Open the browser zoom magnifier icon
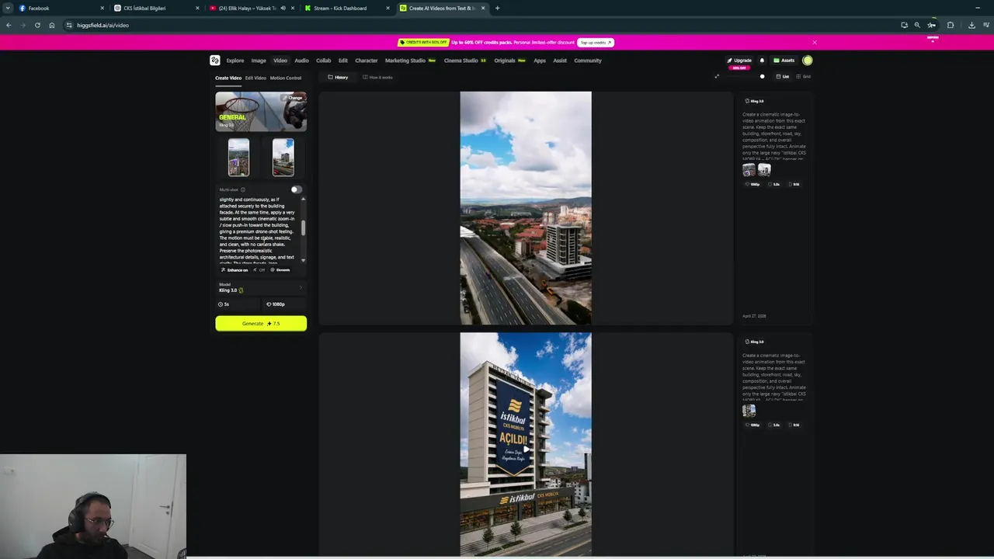Image resolution: width=994 pixels, height=559 pixels. [x=917, y=26]
